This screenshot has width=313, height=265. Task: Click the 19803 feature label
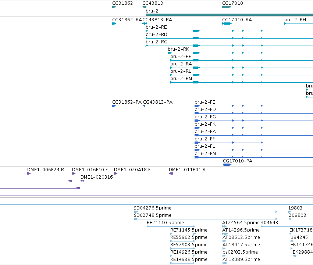click(295, 208)
